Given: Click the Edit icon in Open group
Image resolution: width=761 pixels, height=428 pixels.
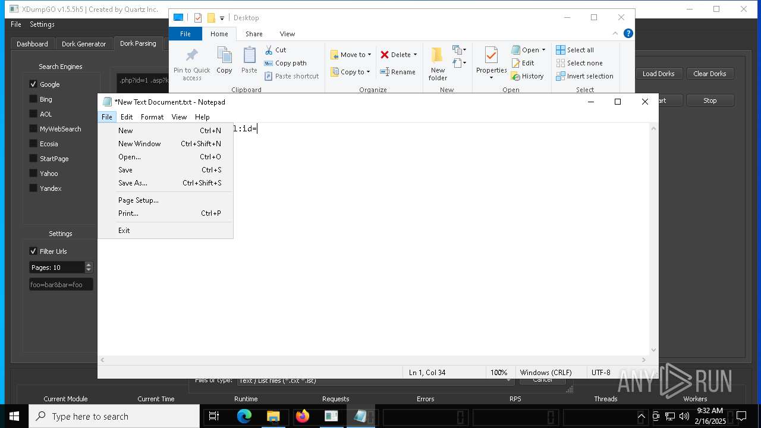Looking at the screenshot, I should [516, 63].
